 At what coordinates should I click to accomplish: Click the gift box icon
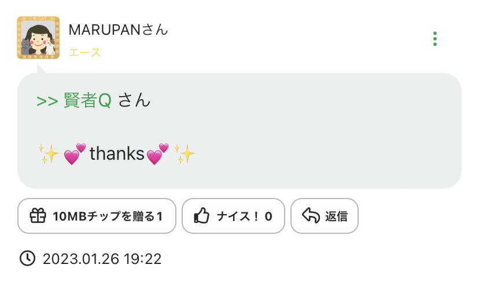pyautogui.click(x=38, y=216)
